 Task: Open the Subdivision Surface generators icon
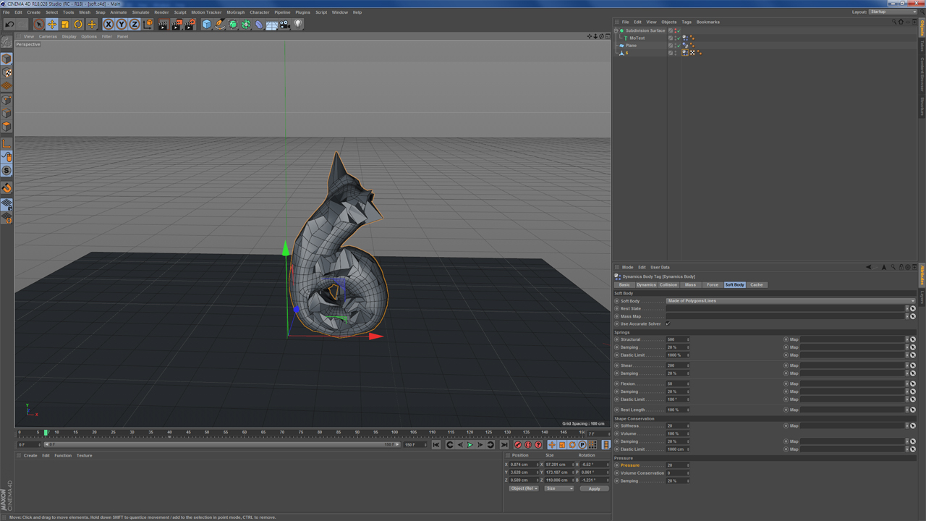click(233, 25)
